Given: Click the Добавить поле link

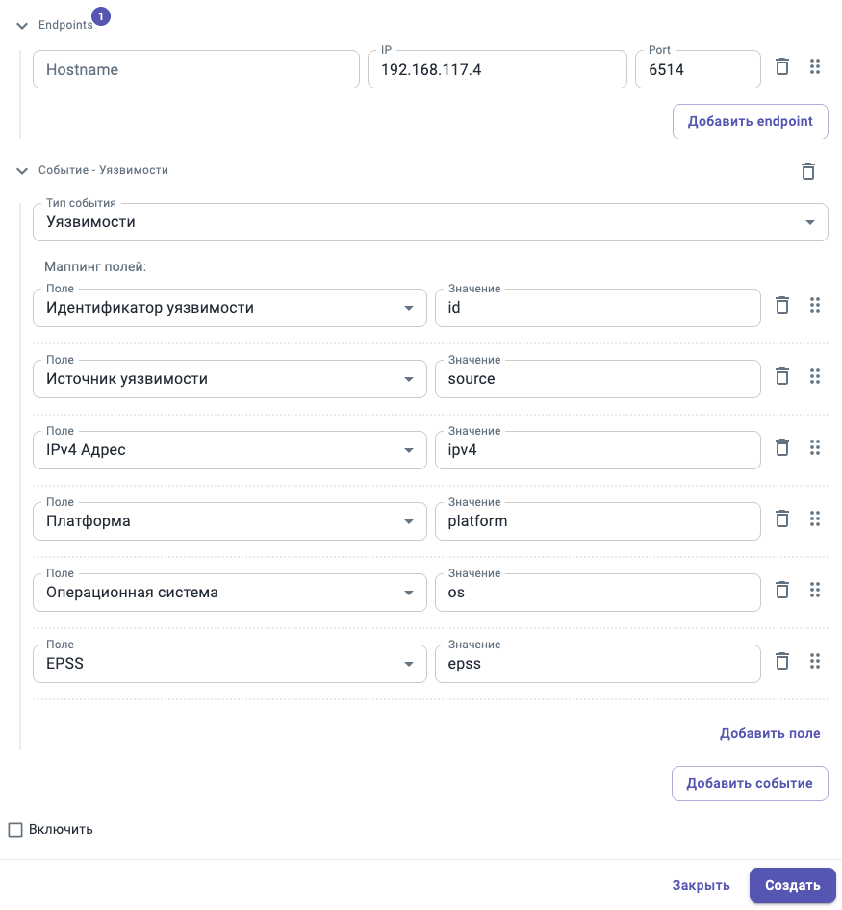Looking at the screenshot, I should coord(770,733).
